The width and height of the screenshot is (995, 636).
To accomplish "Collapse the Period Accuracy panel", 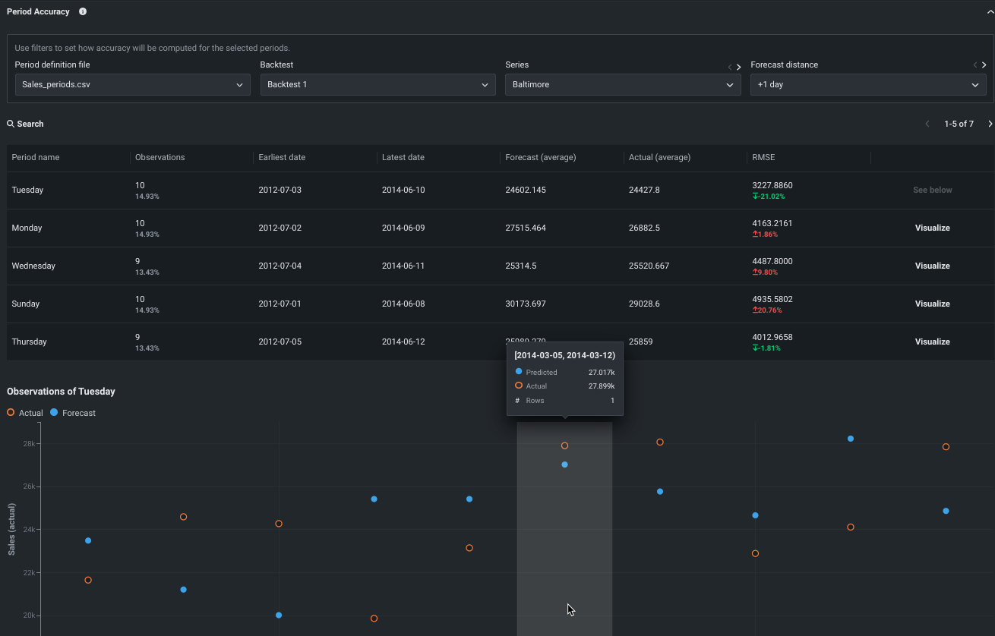I will coord(989,11).
